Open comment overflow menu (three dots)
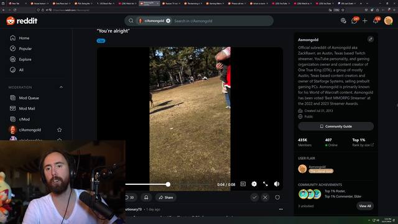The width and height of the screenshot is (398, 224). tap(280, 209)
